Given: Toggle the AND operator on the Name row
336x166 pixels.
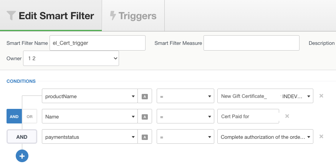Looking at the screenshot, I should (14, 116).
